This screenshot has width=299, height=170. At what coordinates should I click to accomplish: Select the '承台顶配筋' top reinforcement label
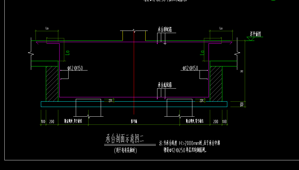(165, 29)
